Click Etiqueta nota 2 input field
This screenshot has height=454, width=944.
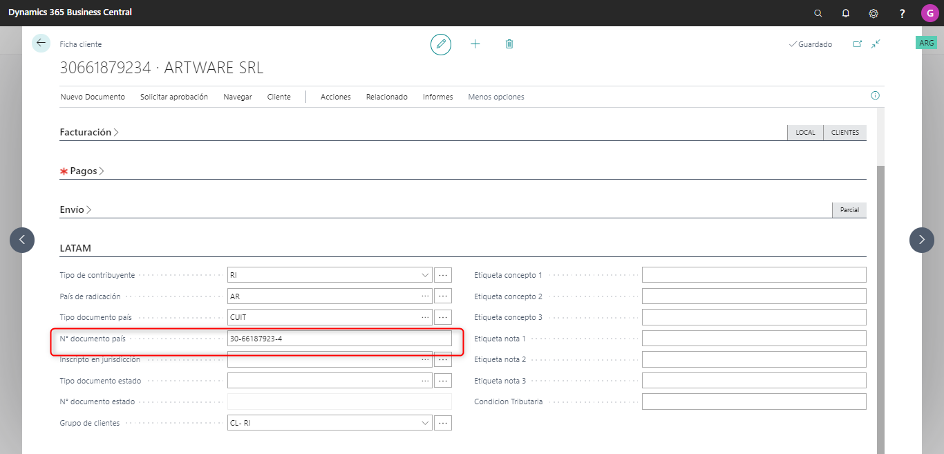tap(754, 359)
